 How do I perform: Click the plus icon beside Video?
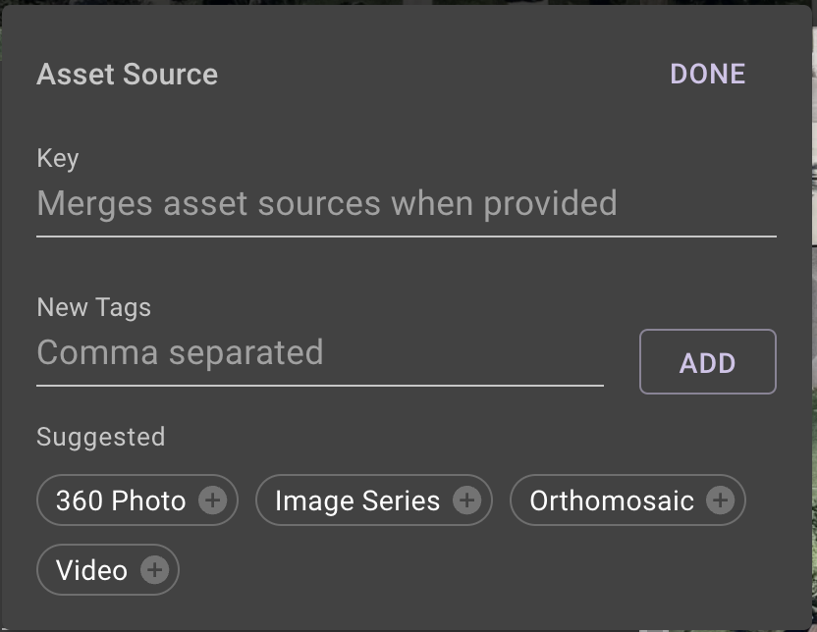(153, 569)
